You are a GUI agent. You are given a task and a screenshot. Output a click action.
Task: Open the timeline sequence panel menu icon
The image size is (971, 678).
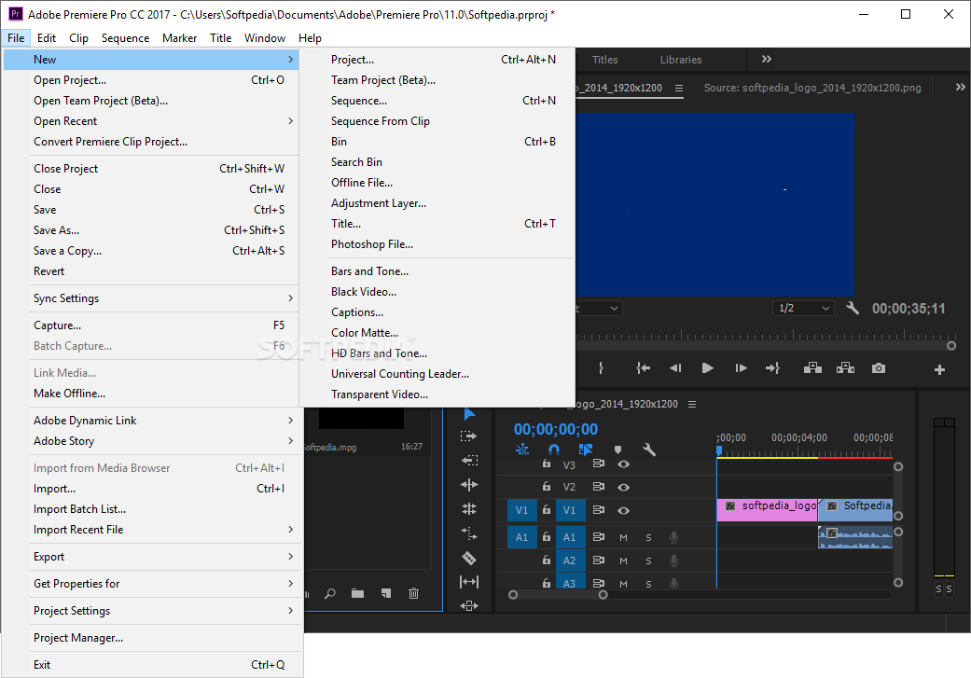[x=692, y=404]
